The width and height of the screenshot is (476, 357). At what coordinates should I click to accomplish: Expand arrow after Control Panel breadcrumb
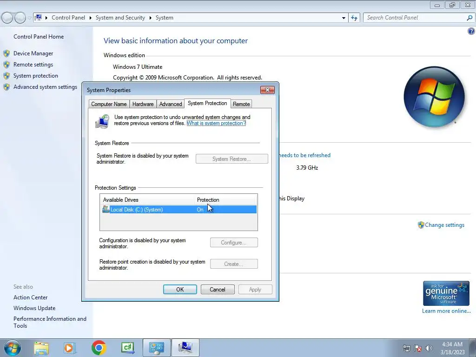[x=90, y=18]
